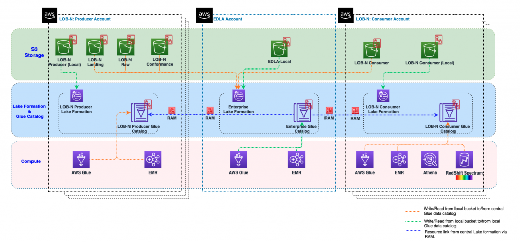Select the EMR icon in Producer account
The image size is (520, 242).
pyautogui.click(x=153, y=159)
